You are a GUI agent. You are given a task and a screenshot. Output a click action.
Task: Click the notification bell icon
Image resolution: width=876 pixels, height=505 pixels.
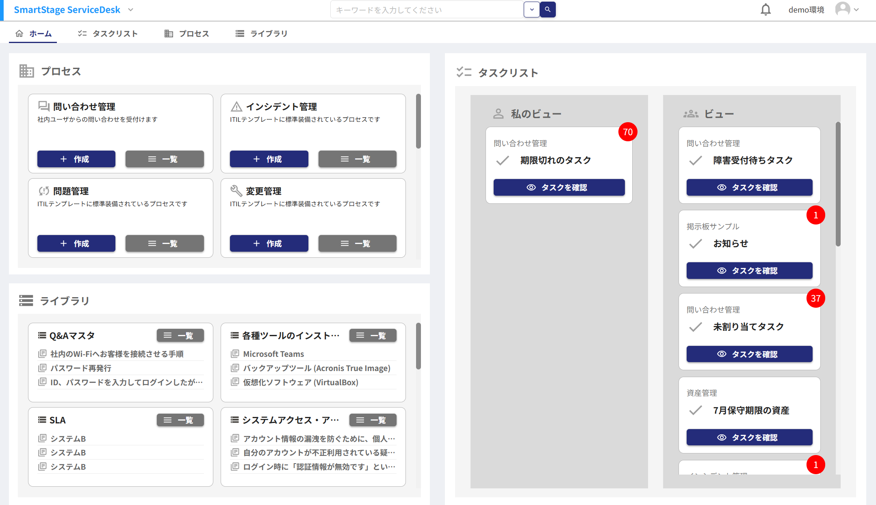pos(765,9)
